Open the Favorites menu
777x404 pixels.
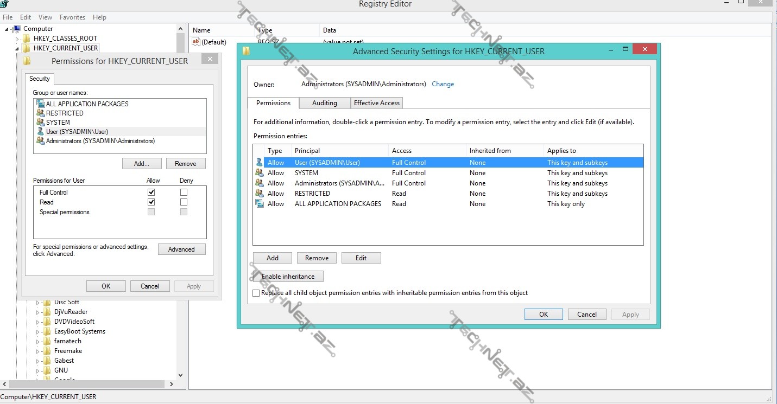coord(72,17)
